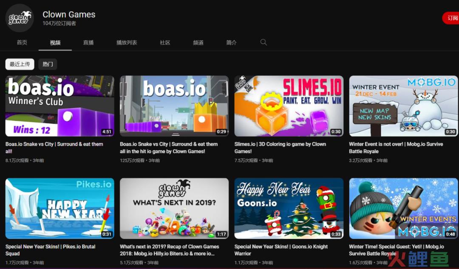Click the 1.1万次观看 view count
This screenshot has width=459, height=269.
(x=246, y=263)
